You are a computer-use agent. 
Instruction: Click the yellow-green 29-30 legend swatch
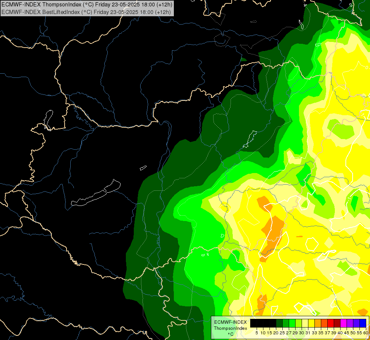(299, 323)
